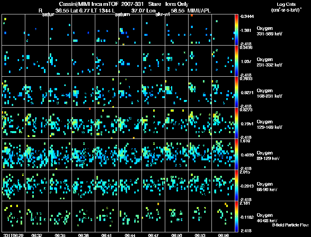
Task: Click the "06:50" time axis label
Action: (x=176, y=235)
